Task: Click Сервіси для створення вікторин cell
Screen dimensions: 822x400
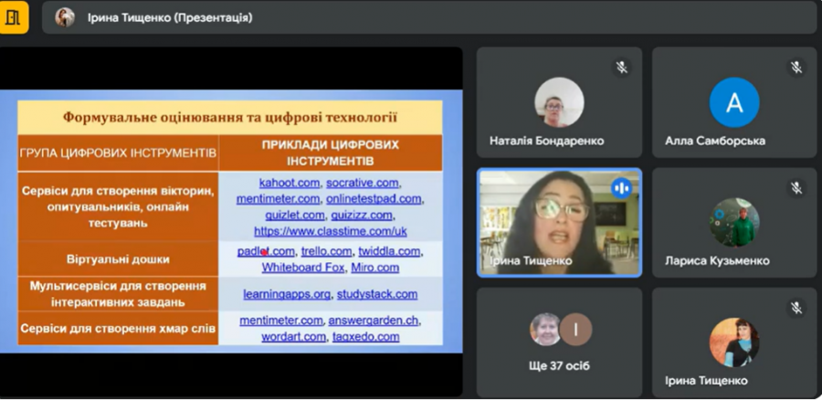Action: [118, 206]
